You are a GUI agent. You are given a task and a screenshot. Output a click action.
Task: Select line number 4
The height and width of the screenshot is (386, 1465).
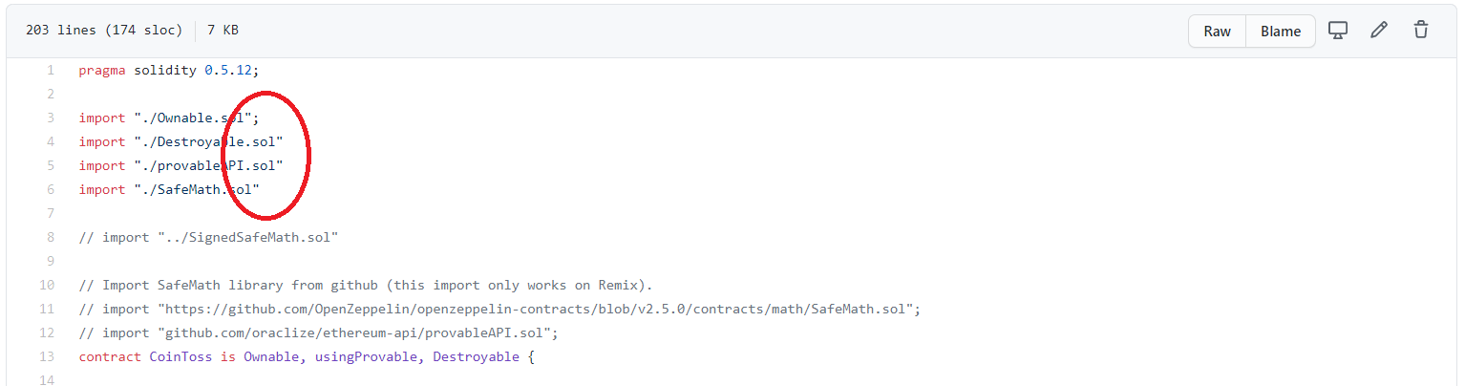pos(51,141)
